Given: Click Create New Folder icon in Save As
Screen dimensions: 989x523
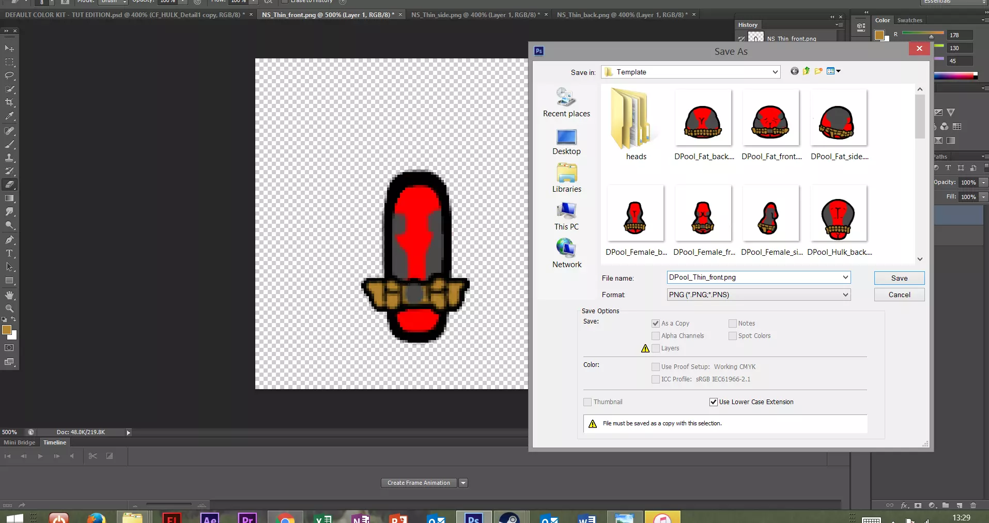Looking at the screenshot, I should point(818,71).
